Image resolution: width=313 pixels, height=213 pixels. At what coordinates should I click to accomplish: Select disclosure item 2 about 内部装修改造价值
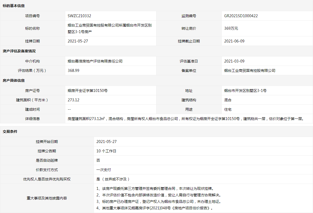click(x=159, y=195)
